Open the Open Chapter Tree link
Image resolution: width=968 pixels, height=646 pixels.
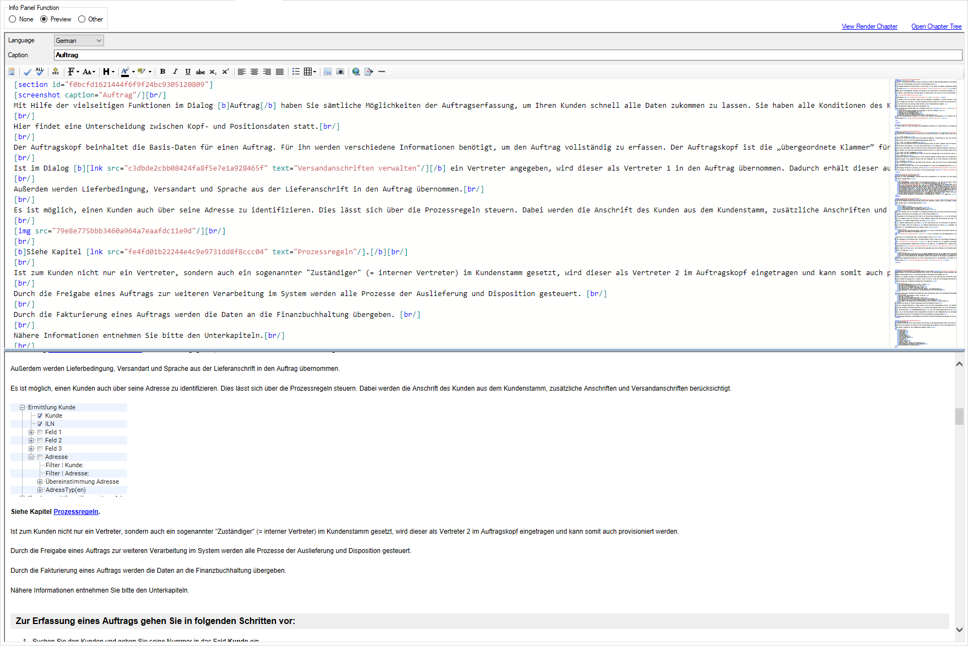[x=936, y=26]
